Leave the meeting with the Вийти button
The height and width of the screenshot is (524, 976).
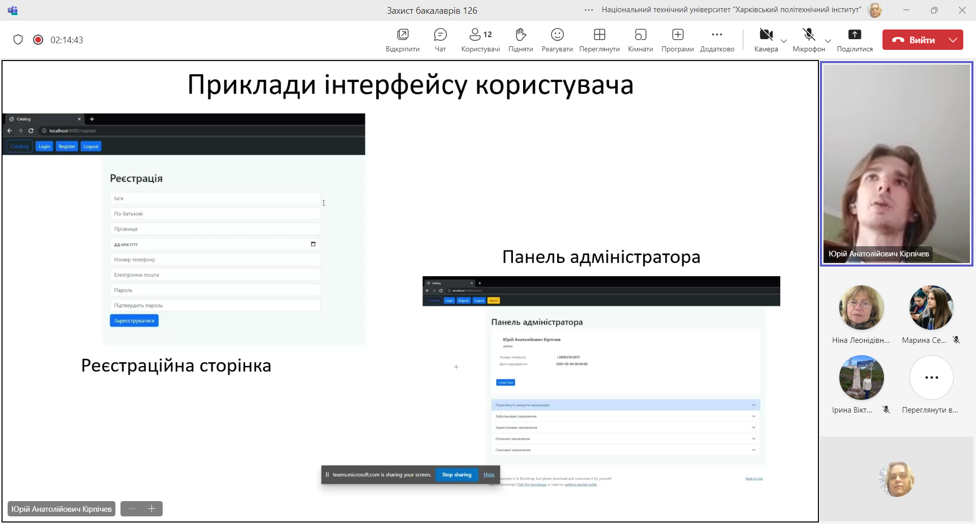click(x=913, y=40)
